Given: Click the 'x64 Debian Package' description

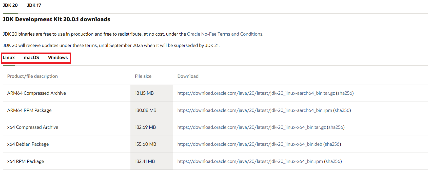Looking at the screenshot, I should pyautogui.click(x=28, y=144).
